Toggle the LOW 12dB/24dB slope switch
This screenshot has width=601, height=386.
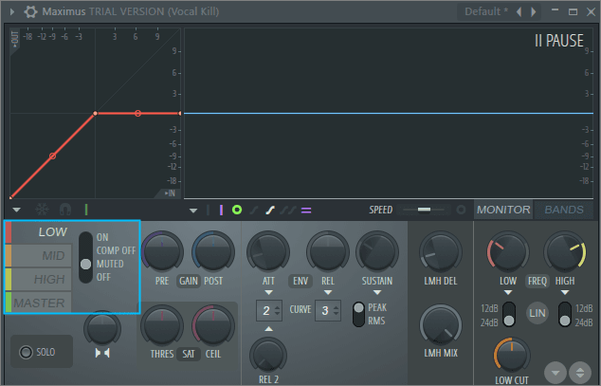(x=508, y=315)
